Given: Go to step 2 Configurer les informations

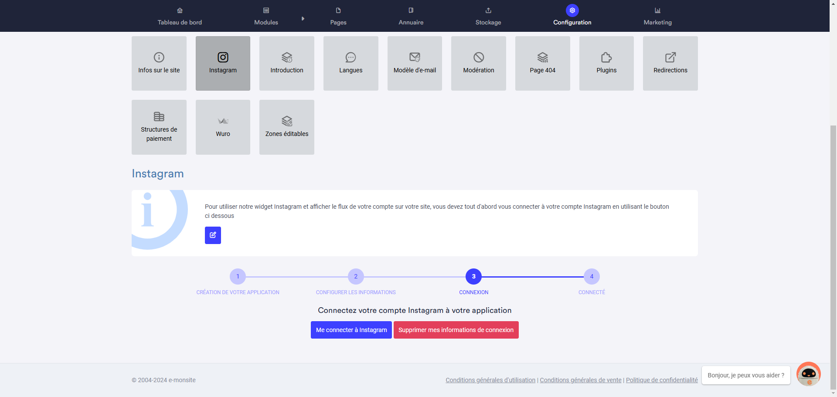Looking at the screenshot, I should coord(356,276).
